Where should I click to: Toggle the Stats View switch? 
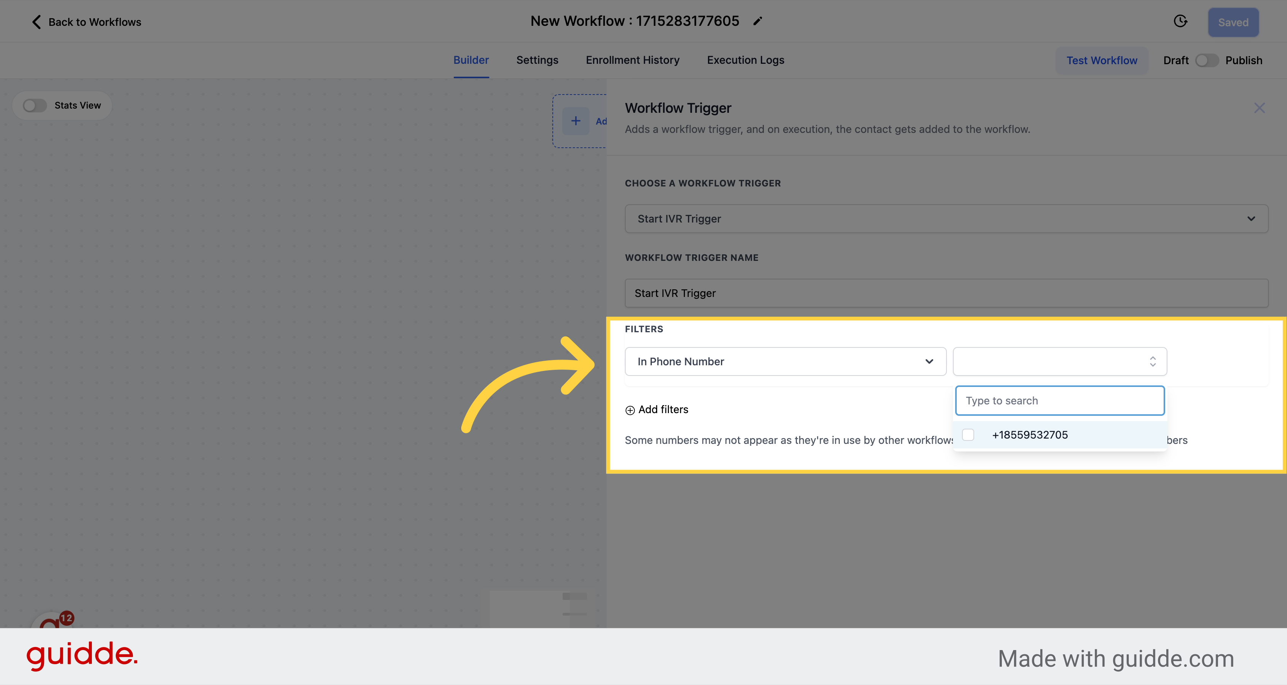coord(35,106)
